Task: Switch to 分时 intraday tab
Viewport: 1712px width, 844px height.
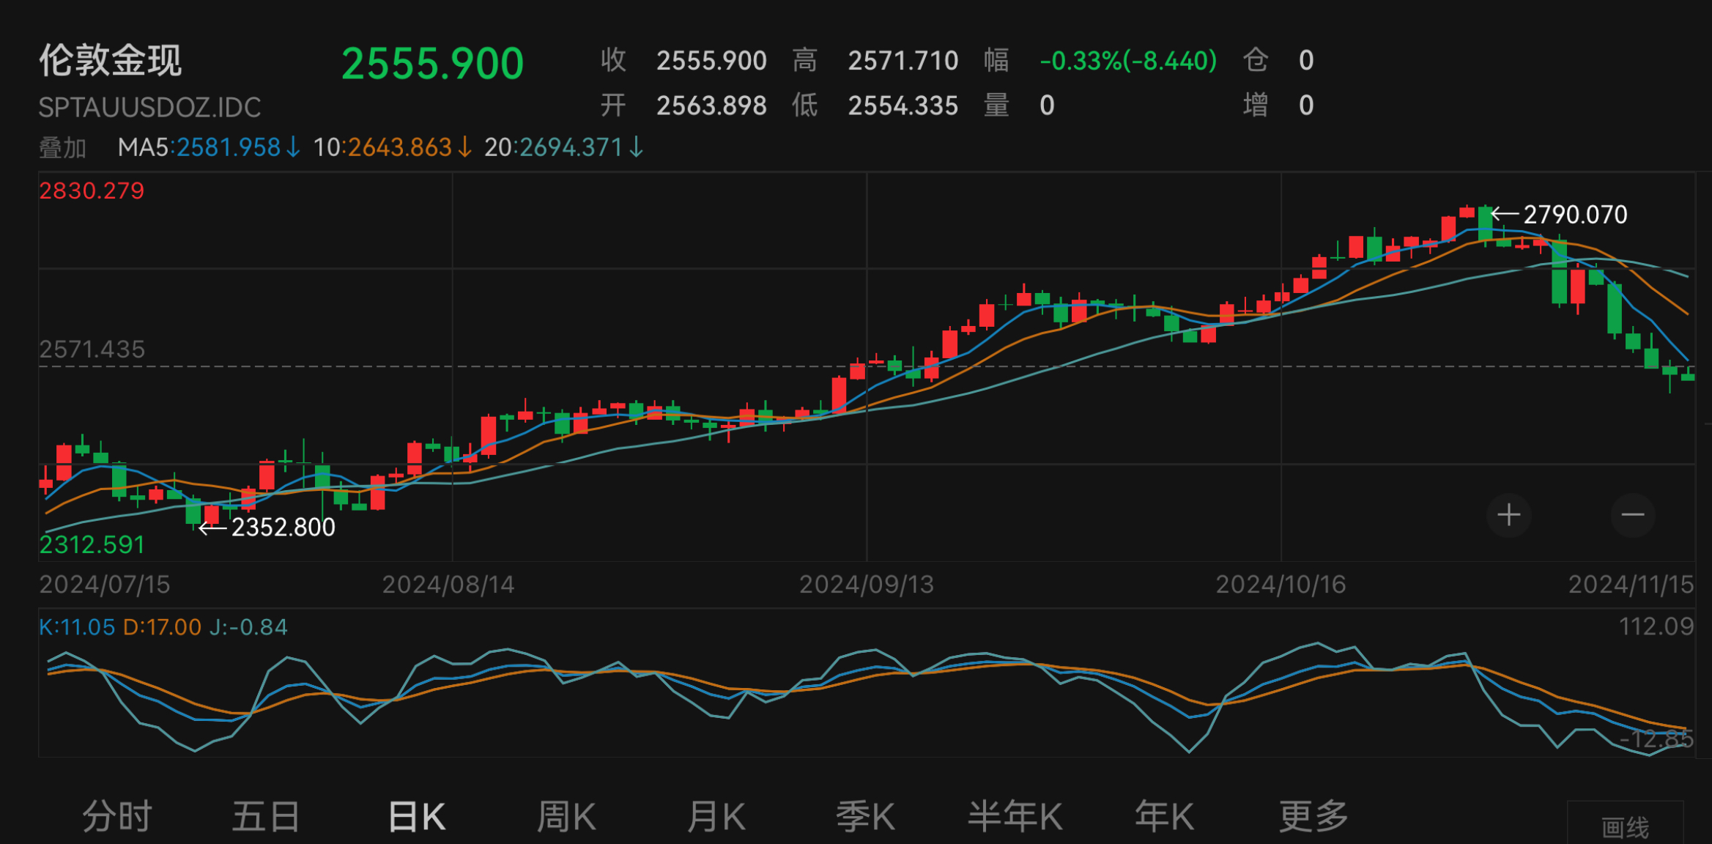Action: pos(117,816)
